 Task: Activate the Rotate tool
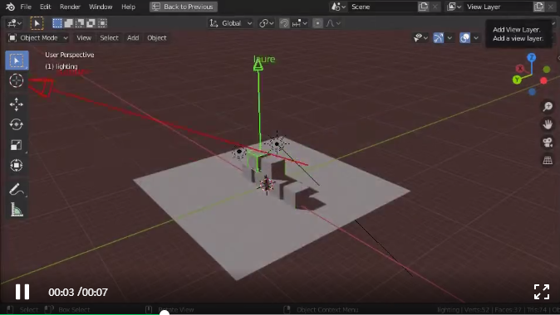point(17,124)
